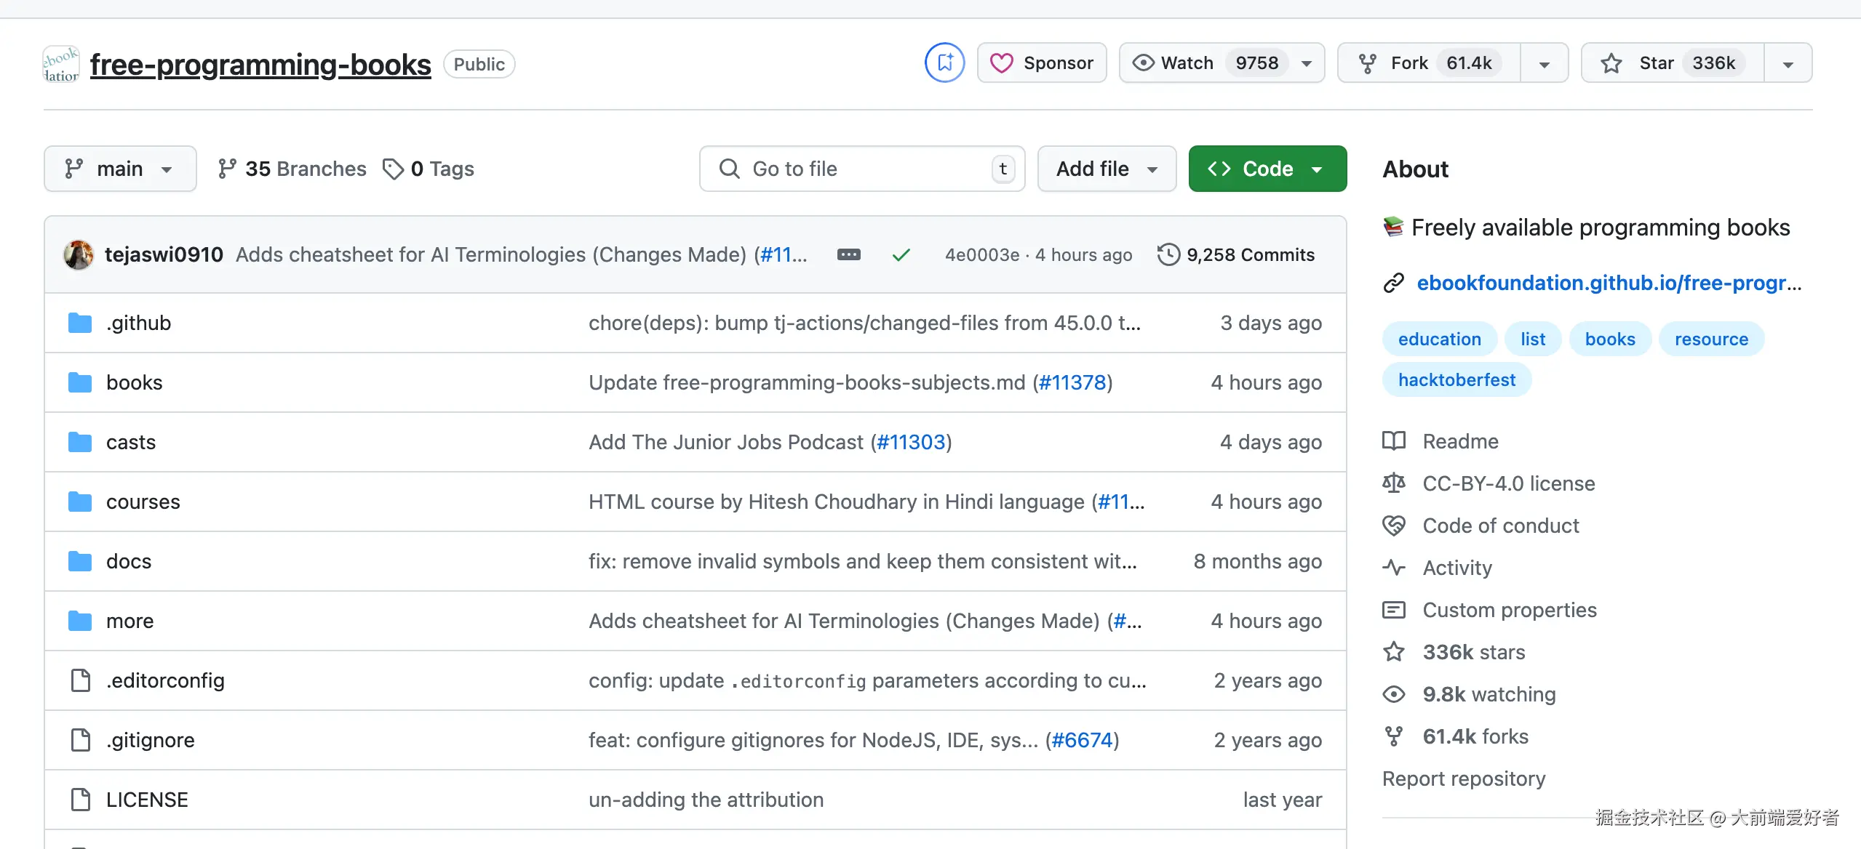Open star lists dropdown arrow
1861x849 pixels.
[x=1788, y=63]
